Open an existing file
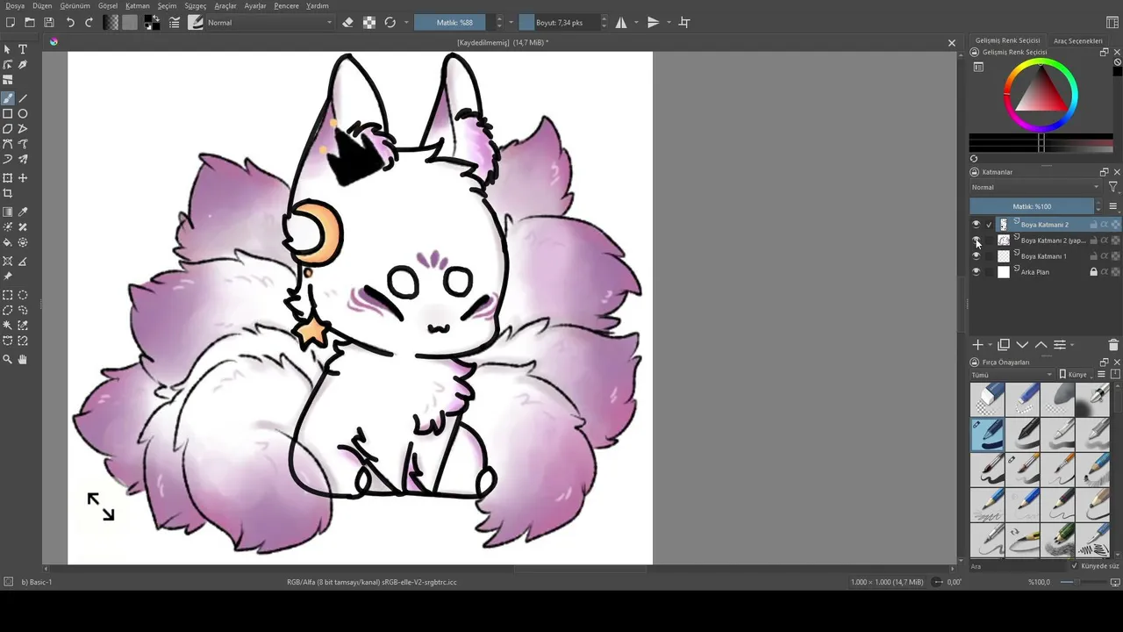1123x632 pixels. (30, 22)
